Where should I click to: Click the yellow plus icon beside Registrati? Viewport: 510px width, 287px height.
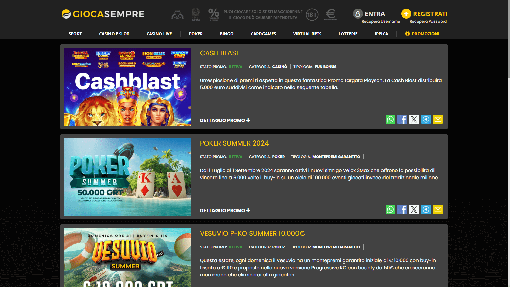pos(406,14)
